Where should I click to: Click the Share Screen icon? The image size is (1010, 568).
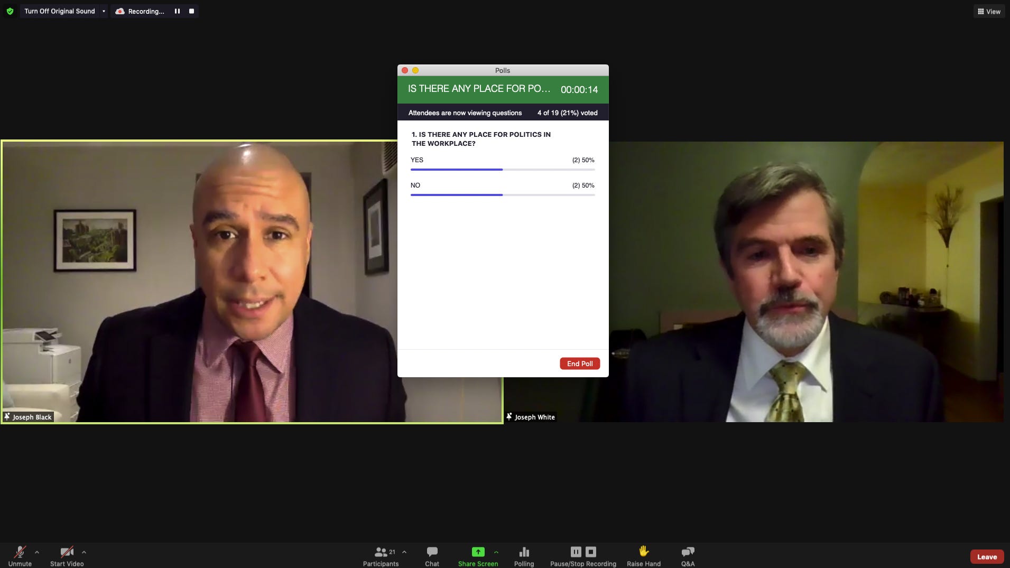(x=478, y=552)
